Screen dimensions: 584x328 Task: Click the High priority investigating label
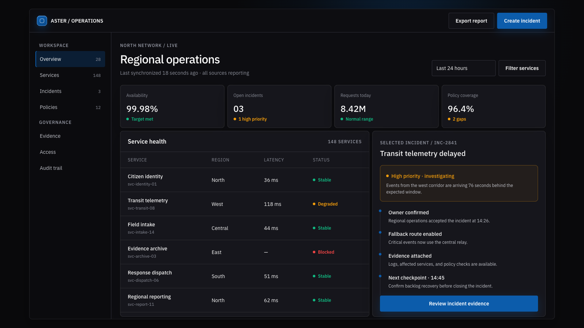pos(420,176)
